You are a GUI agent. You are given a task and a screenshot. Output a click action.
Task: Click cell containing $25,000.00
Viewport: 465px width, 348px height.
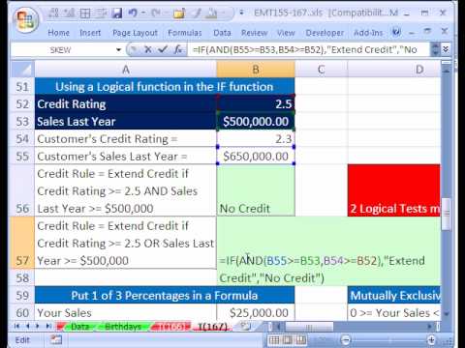coord(256,312)
